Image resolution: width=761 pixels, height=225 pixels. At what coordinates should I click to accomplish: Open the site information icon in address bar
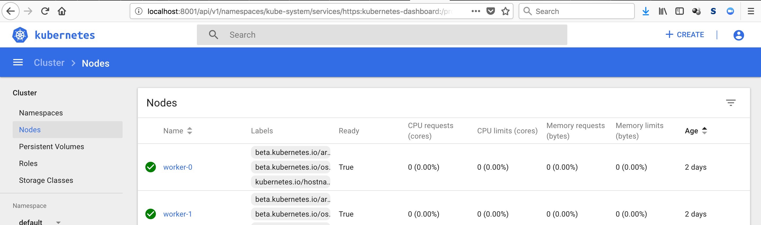coord(138,11)
